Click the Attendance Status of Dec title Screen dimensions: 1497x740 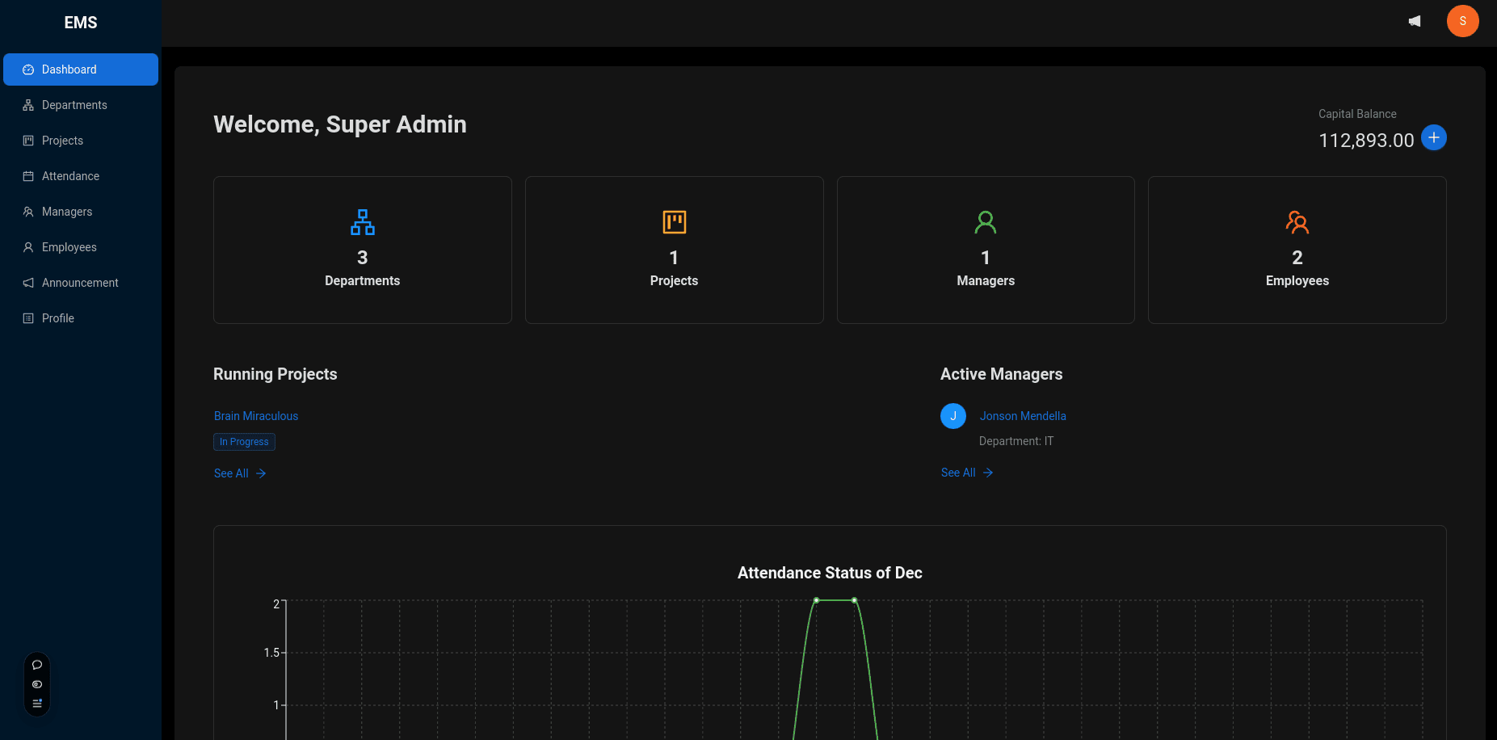pos(830,573)
